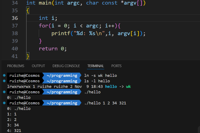
Task: Click the './hello 1 2 34 321' command text
Action: tap(105, 103)
